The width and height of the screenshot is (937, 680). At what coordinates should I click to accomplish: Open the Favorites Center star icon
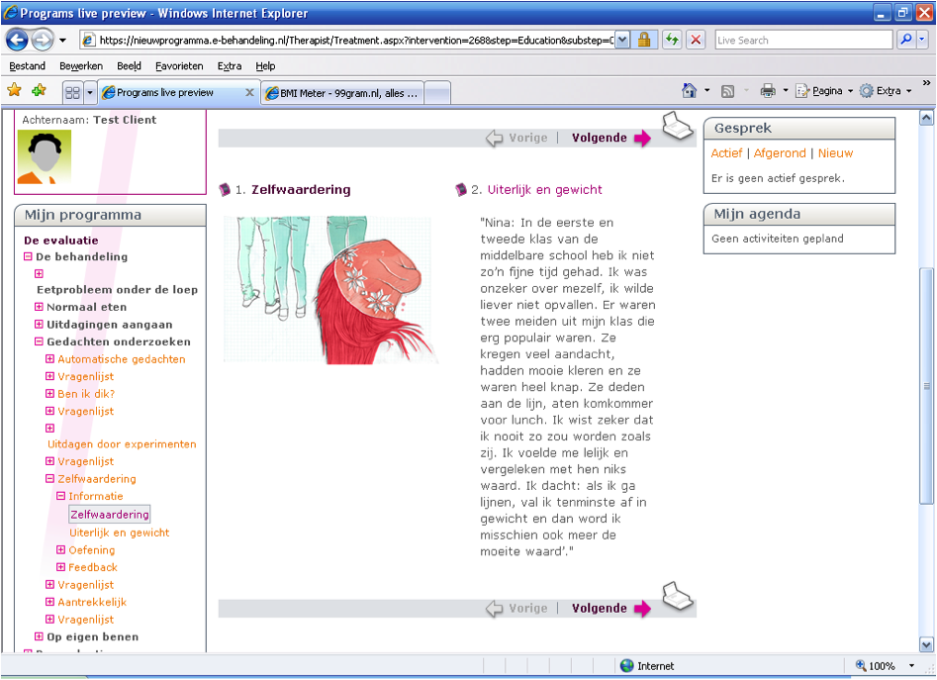point(15,91)
